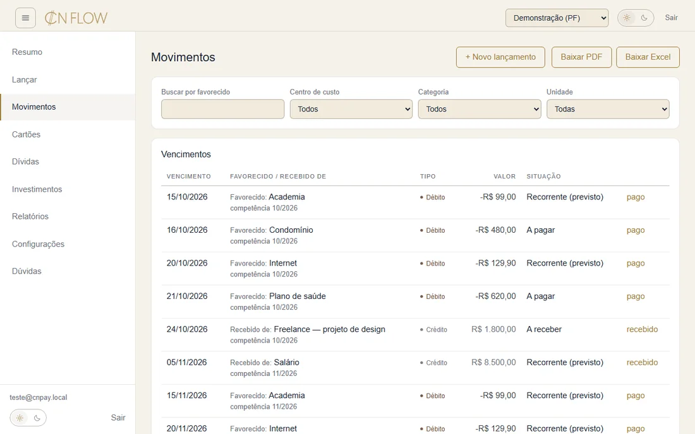
Task: Enable dark mode in sidebar footer
Action: (x=37, y=418)
